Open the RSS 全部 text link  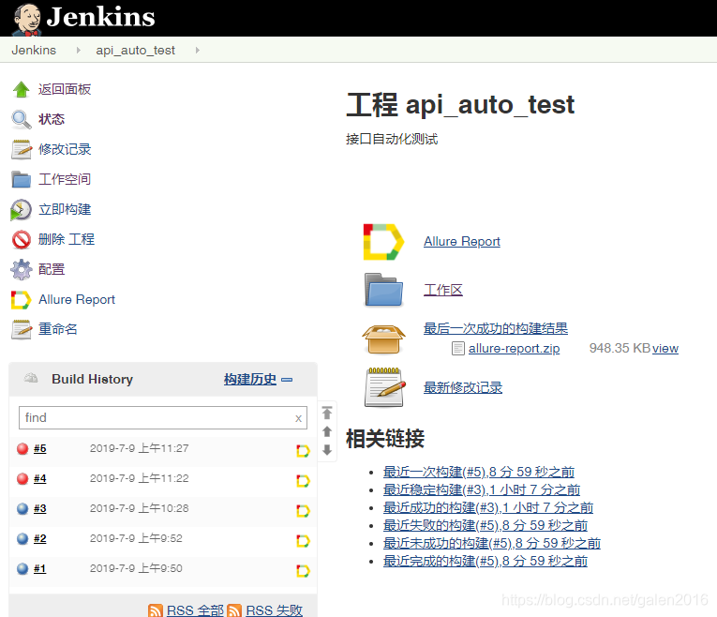195,610
